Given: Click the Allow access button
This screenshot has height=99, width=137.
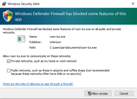Looking at the screenshot, I should click(x=98, y=94).
